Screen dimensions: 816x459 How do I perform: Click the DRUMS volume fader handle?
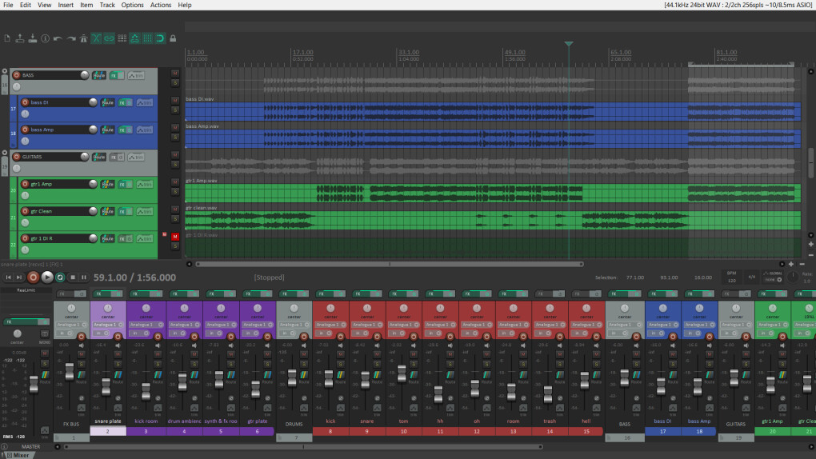tap(292, 378)
